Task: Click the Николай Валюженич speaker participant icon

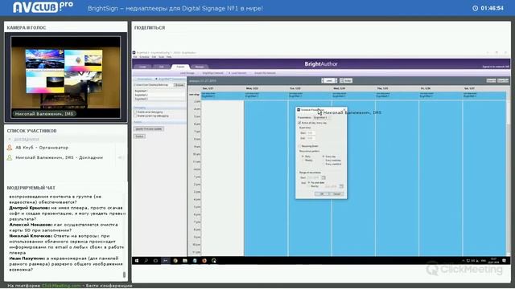Action: [10, 157]
